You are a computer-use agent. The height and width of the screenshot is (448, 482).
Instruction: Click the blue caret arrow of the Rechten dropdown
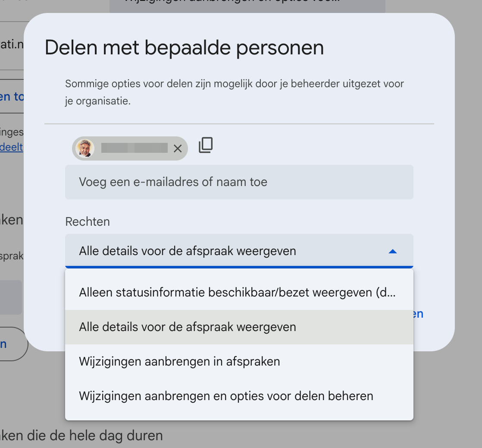pos(393,251)
